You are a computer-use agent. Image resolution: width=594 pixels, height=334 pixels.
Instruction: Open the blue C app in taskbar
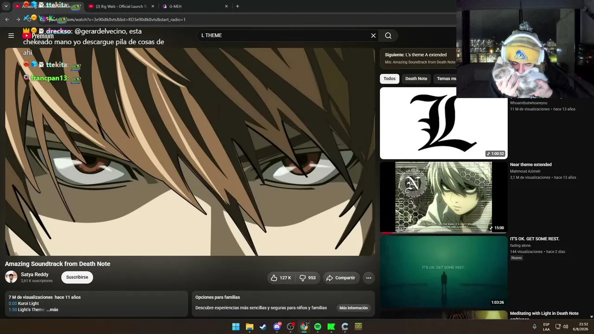[x=345, y=327]
